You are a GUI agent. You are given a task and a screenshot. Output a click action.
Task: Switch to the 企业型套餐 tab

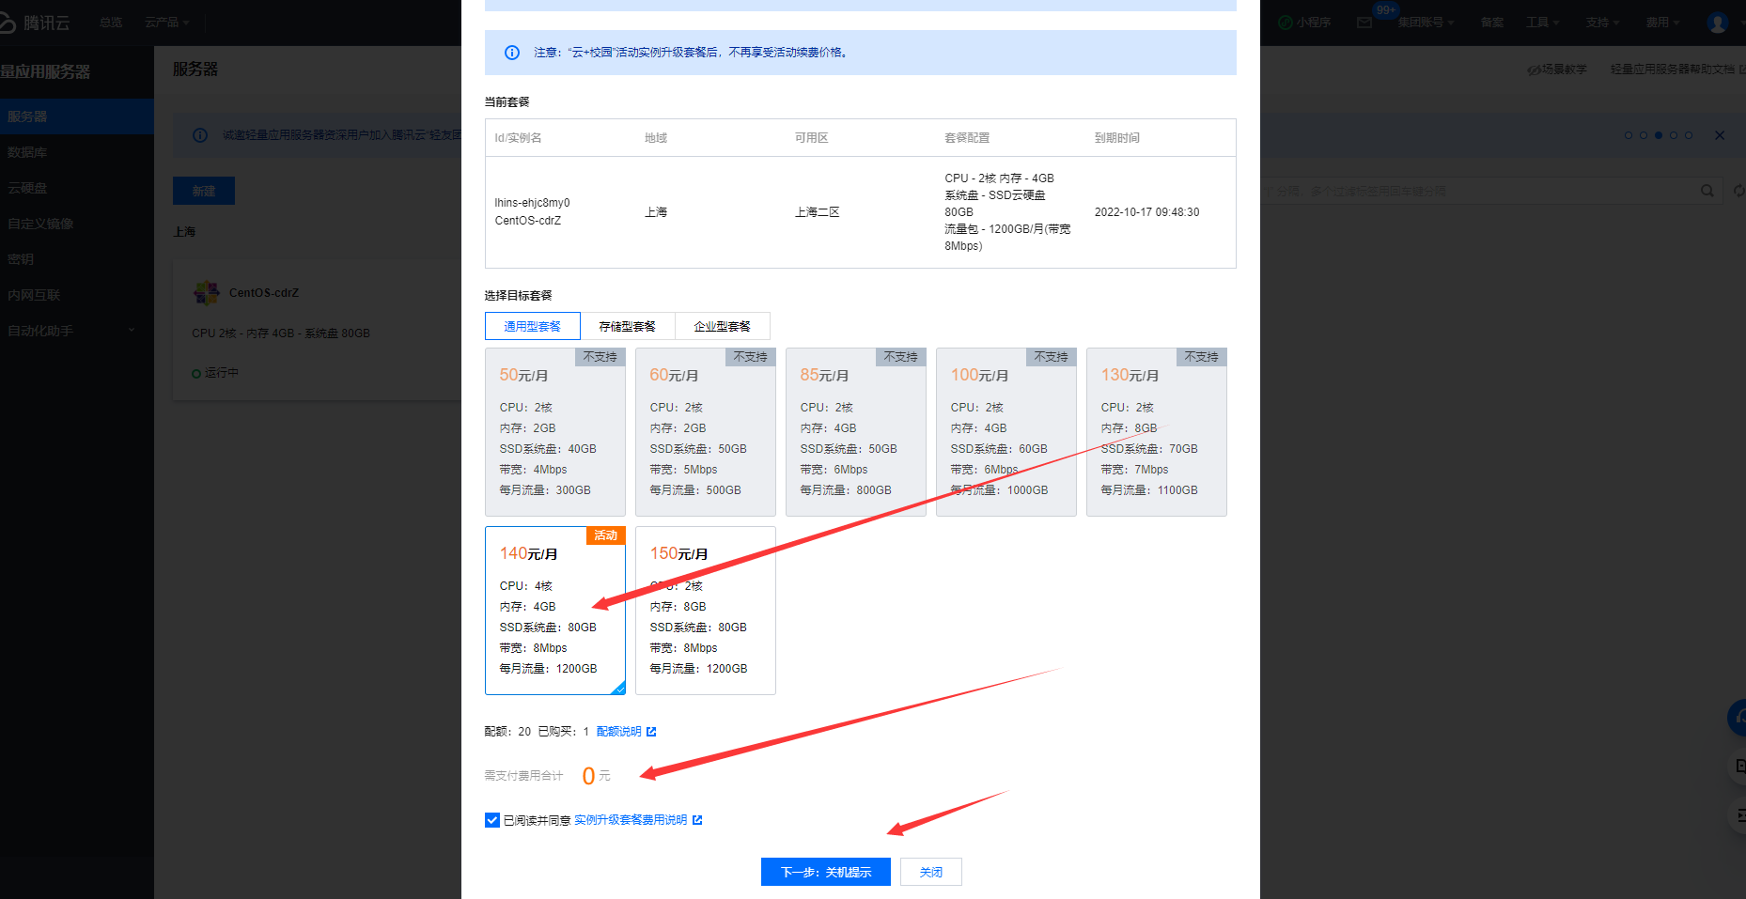(x=723, y=326)
